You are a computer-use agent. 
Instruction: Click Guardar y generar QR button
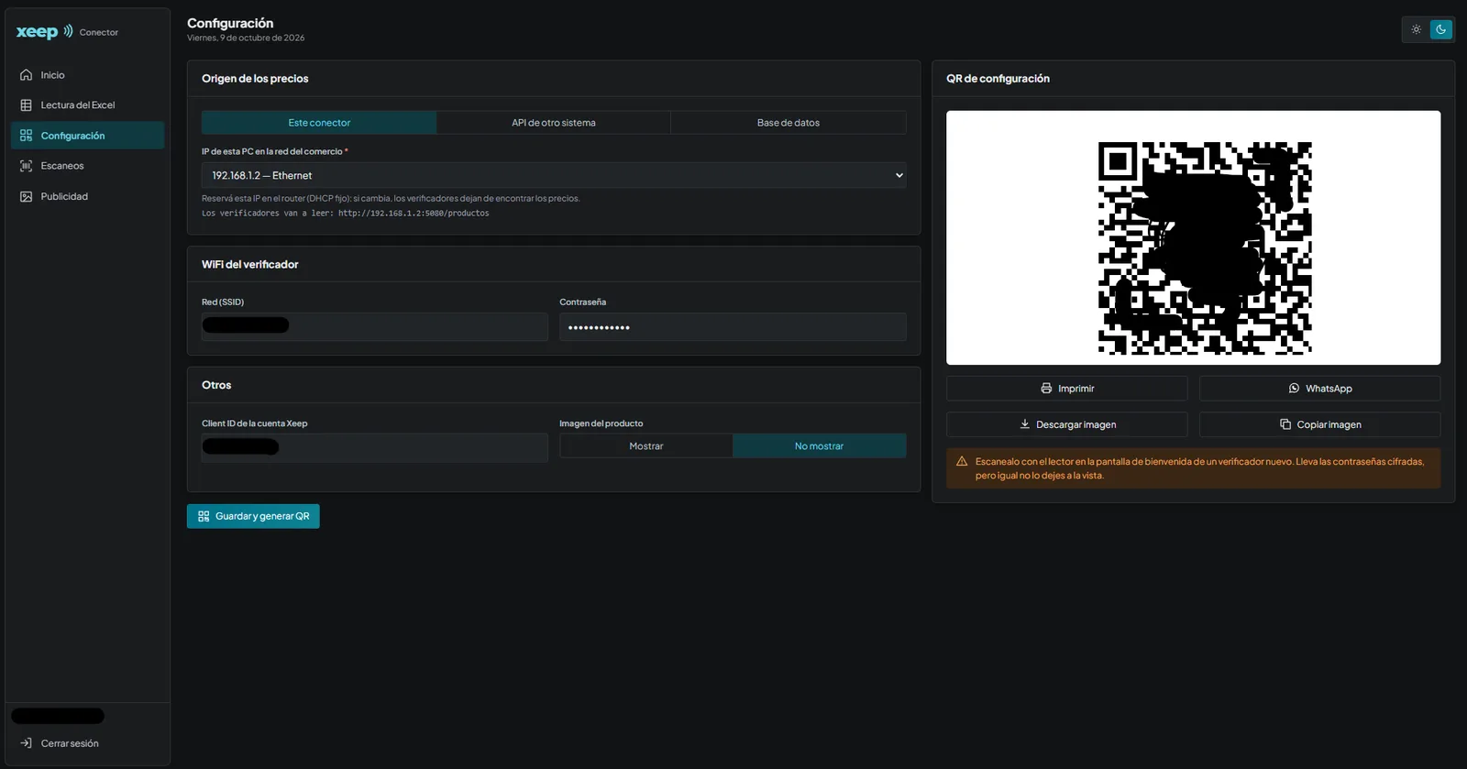[x=253, y=516]
